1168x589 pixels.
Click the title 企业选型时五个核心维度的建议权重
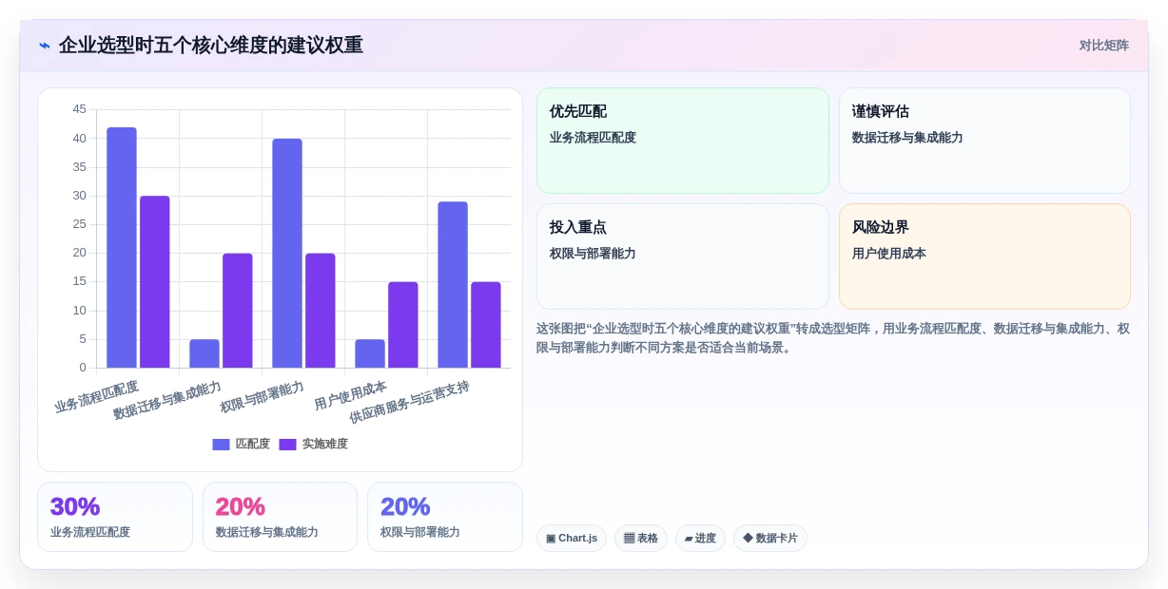click(211, 46)
